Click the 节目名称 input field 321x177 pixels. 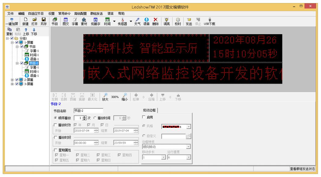[x=88, y=111]
